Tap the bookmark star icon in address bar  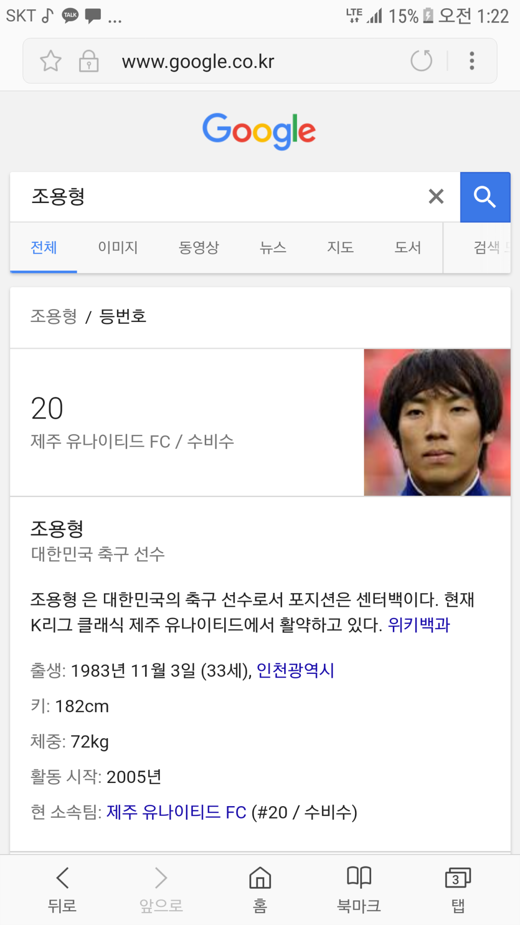pos(50,61)
